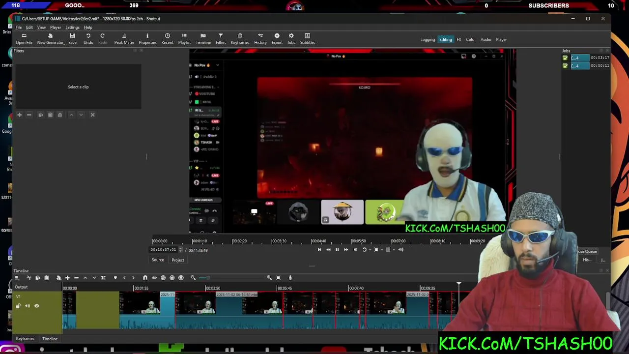629x354 pixels.
Task: Show the Jobs panel
Action: tap(291, 39)
